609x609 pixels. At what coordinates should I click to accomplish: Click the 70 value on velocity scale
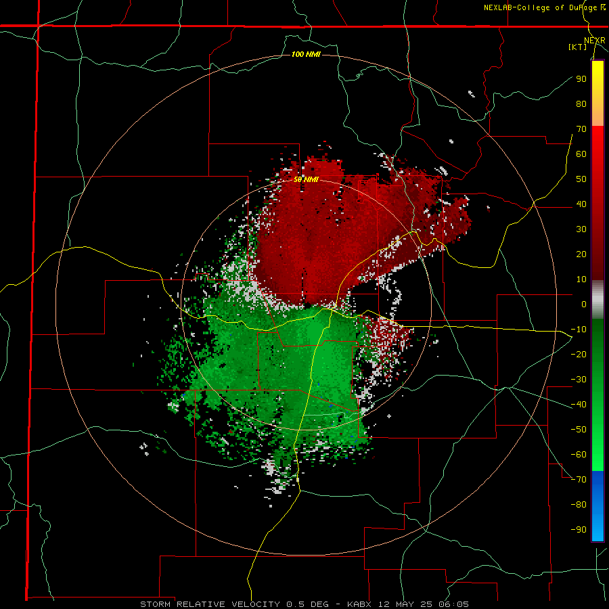click(581, 129)
